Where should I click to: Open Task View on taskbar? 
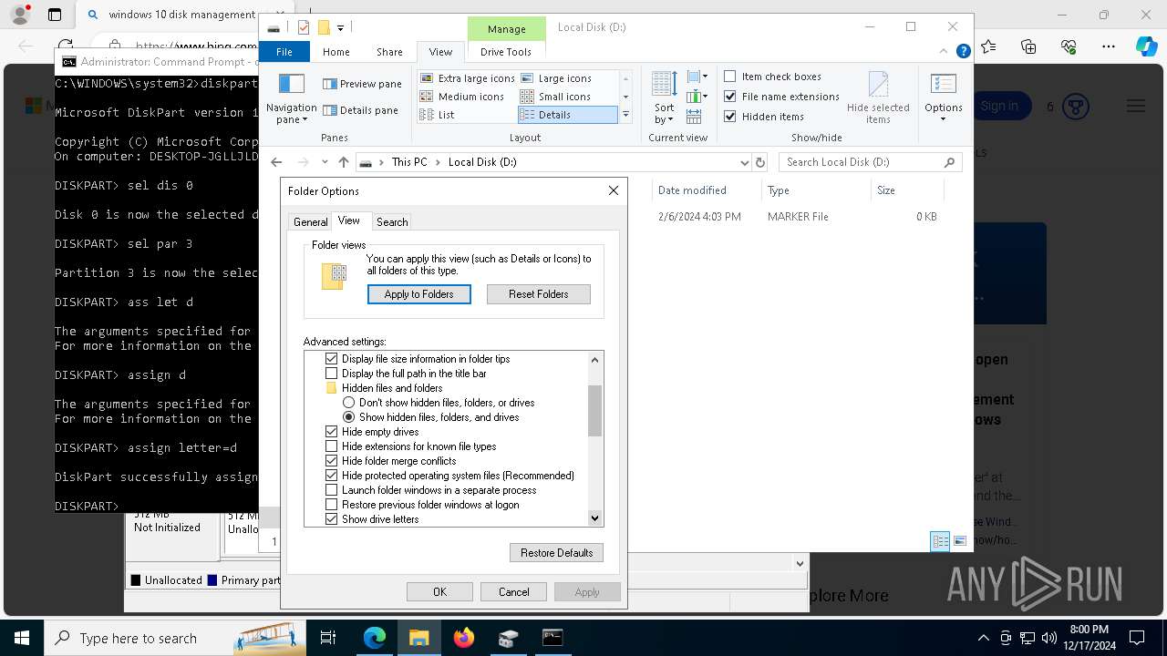[x=329, y=638]
